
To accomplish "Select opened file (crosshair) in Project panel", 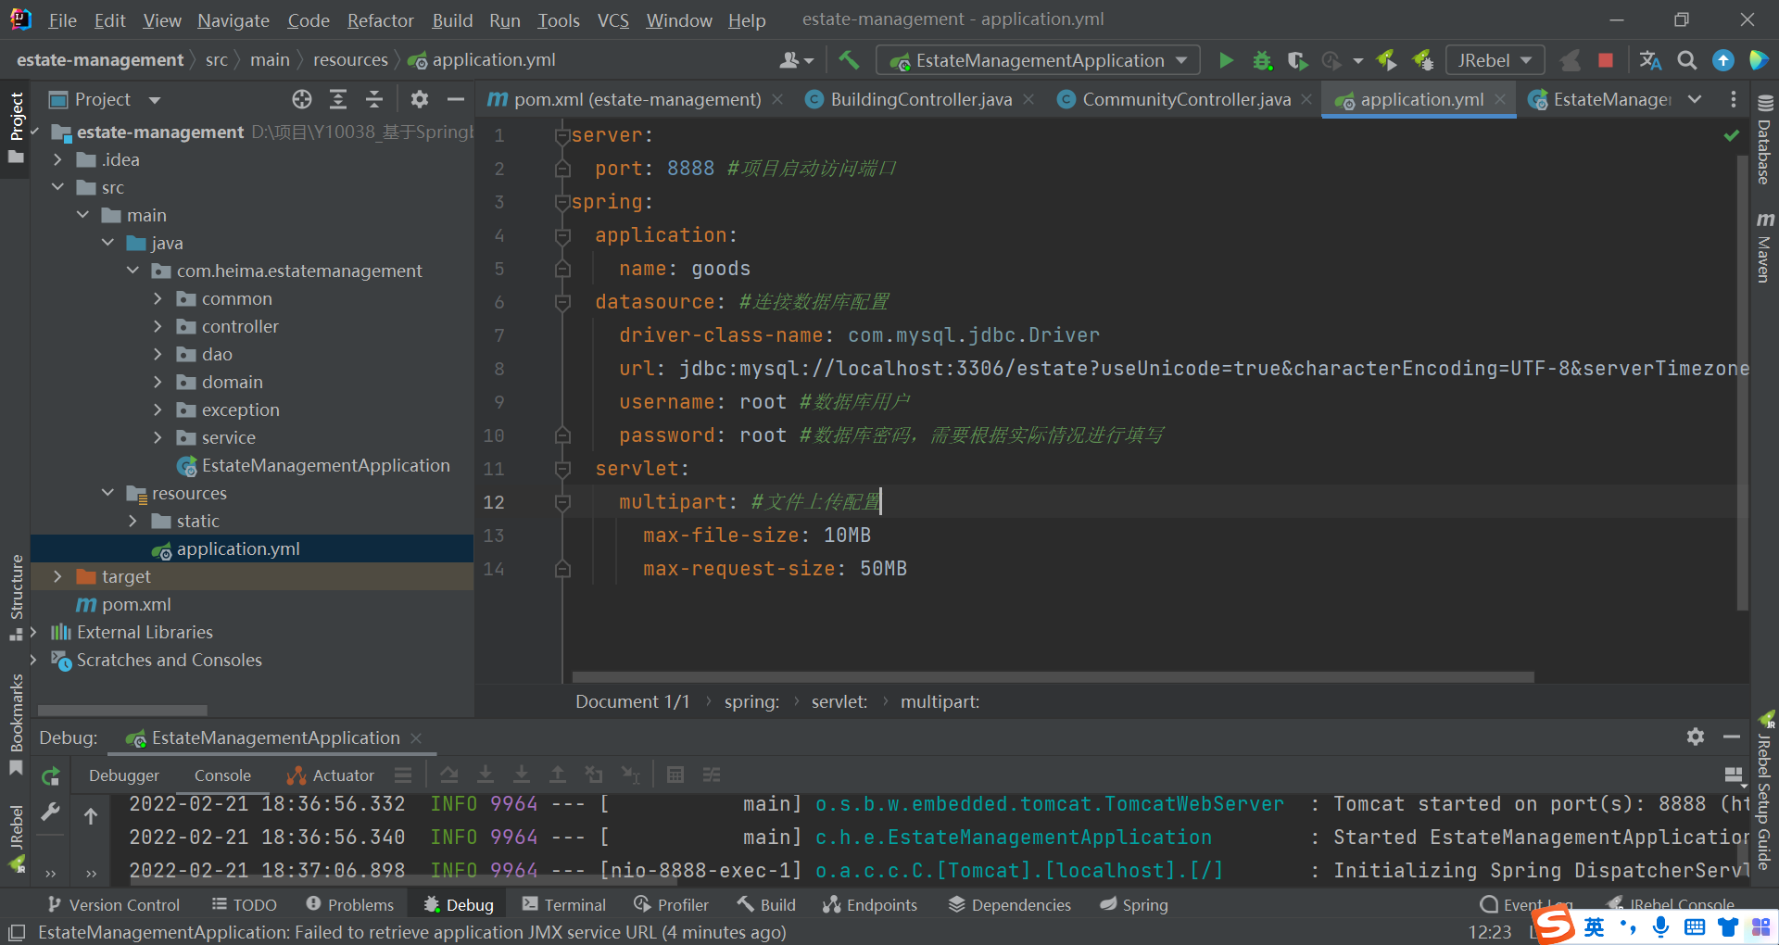I will (302, 99).
